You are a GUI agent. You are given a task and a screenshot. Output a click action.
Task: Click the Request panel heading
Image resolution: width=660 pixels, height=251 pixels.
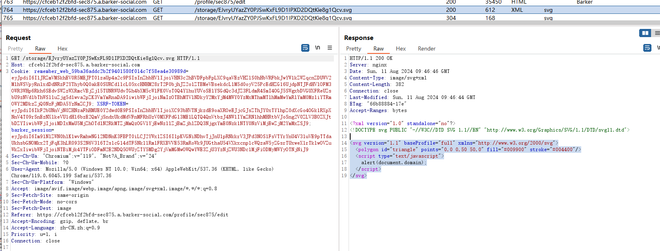click(18, 37)
